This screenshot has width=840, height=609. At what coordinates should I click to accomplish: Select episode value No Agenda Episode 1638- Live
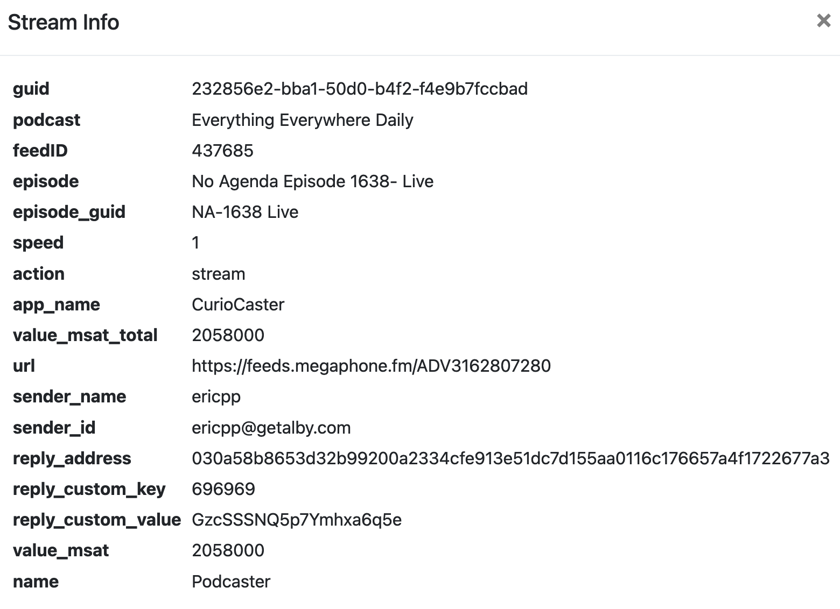[312, 181]
